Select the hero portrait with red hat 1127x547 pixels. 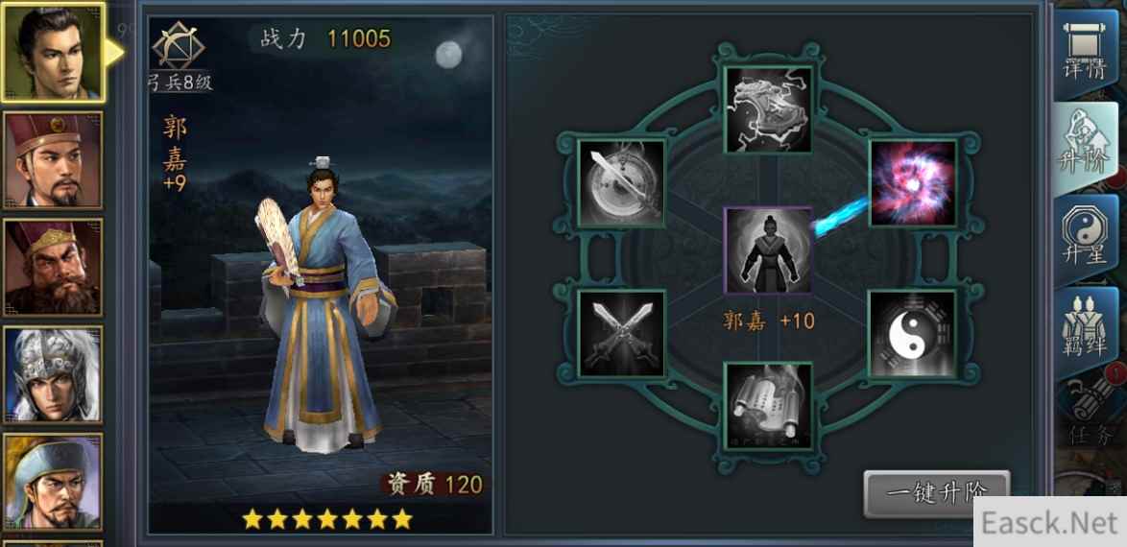click(x=53, y=160)
